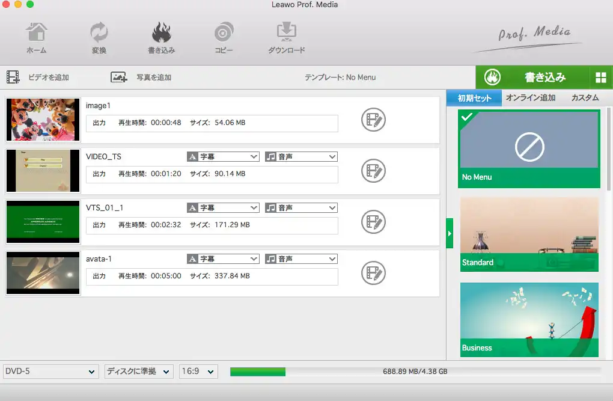Screen dimensions: 613x401
Task: Switch to the 書き込み (Burn) module icon
Action: pyautogui.click(x=161, y=36)
